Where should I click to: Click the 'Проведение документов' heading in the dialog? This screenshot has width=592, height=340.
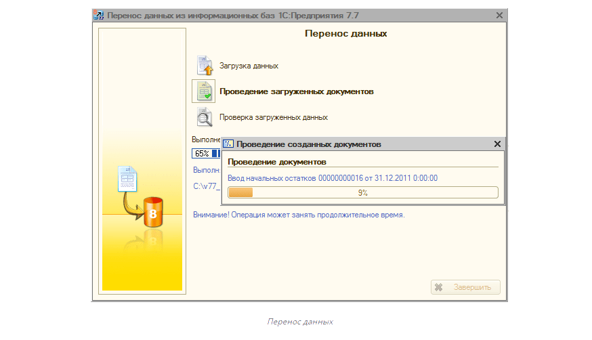click(x=277, y=162)
